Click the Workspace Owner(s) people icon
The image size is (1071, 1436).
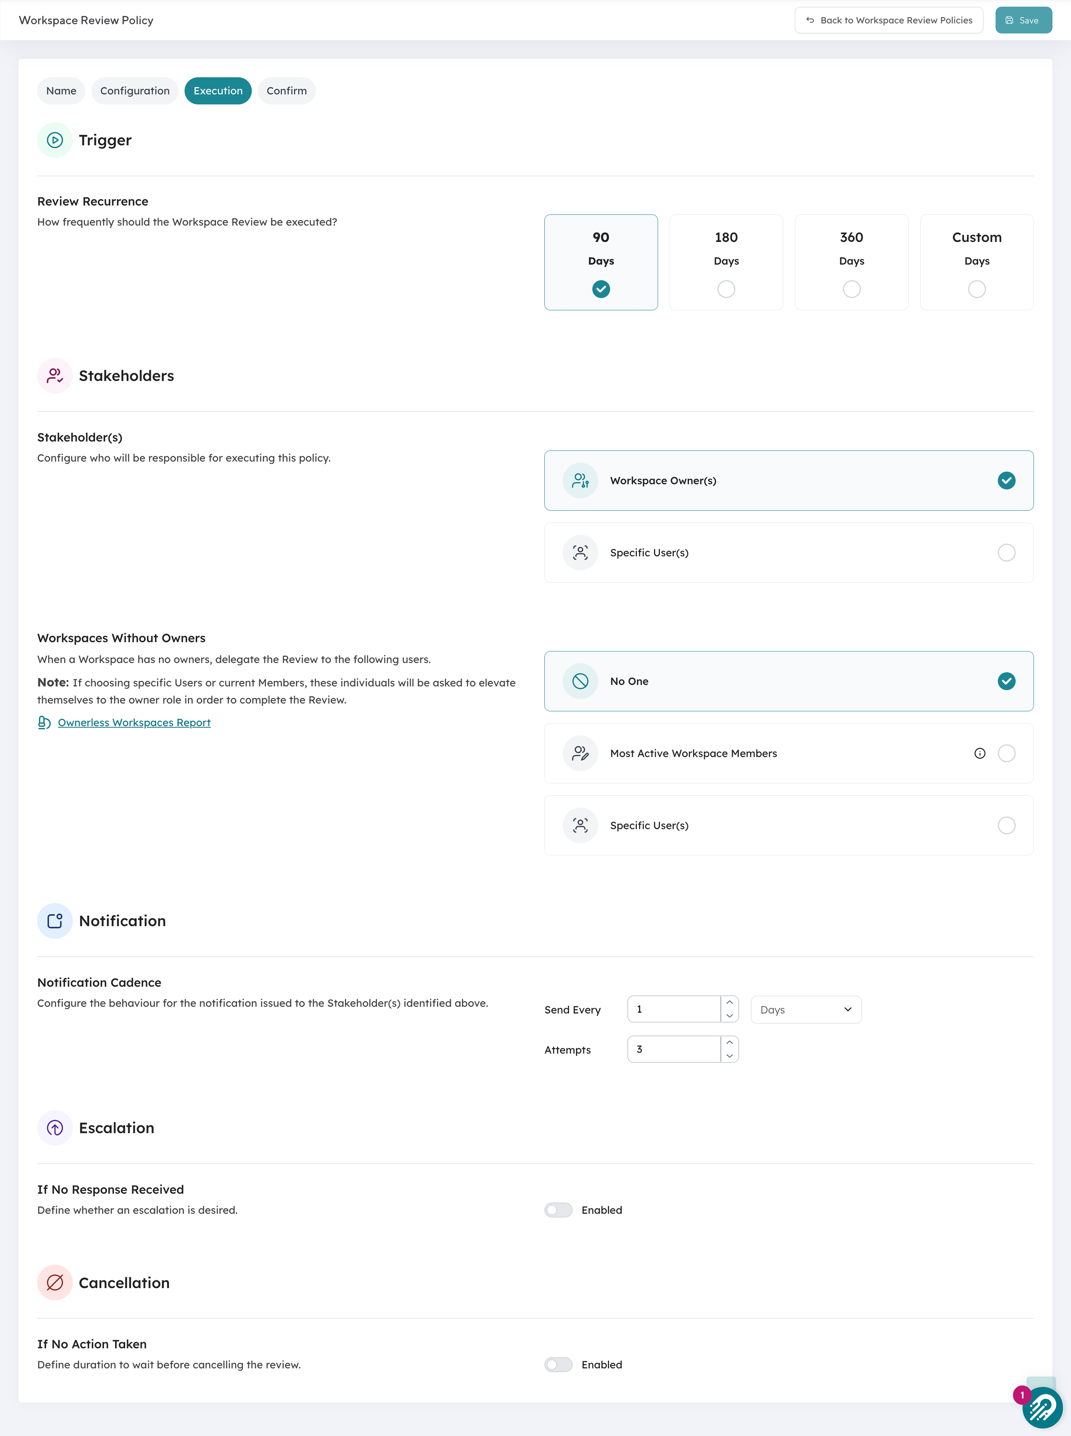[580, 480]
